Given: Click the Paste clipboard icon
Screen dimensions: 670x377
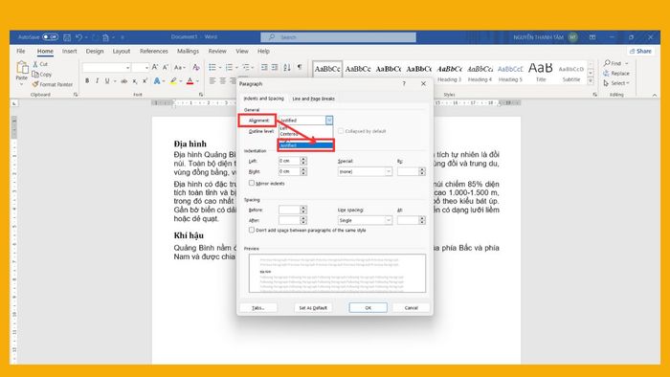Looking at the screenshot, I should pos(22,68).
